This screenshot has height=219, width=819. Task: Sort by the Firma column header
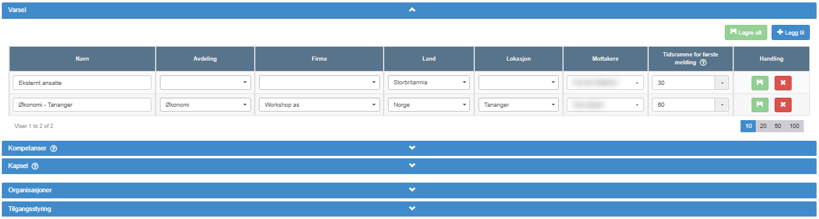319,59
